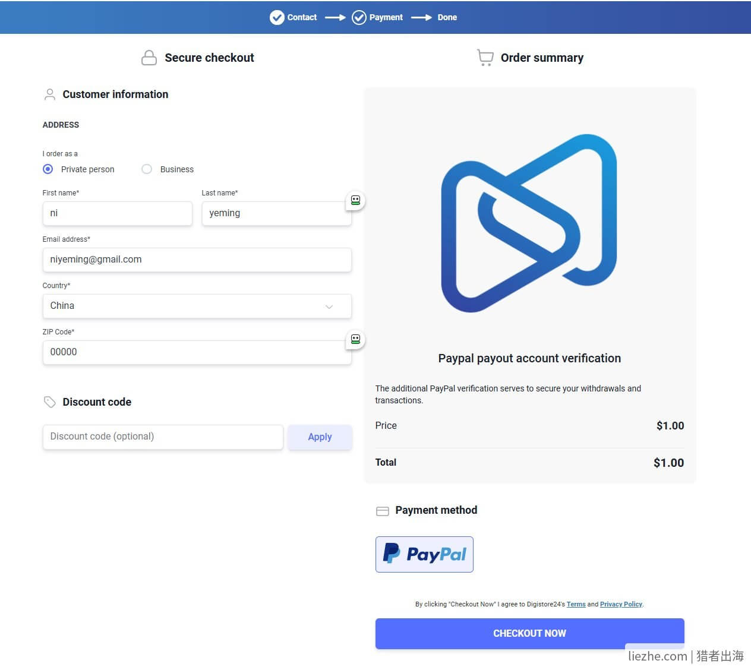The width and height of the screenshot is (751, 670).
Task: Click the Email address input field
Action: (197, 260)
